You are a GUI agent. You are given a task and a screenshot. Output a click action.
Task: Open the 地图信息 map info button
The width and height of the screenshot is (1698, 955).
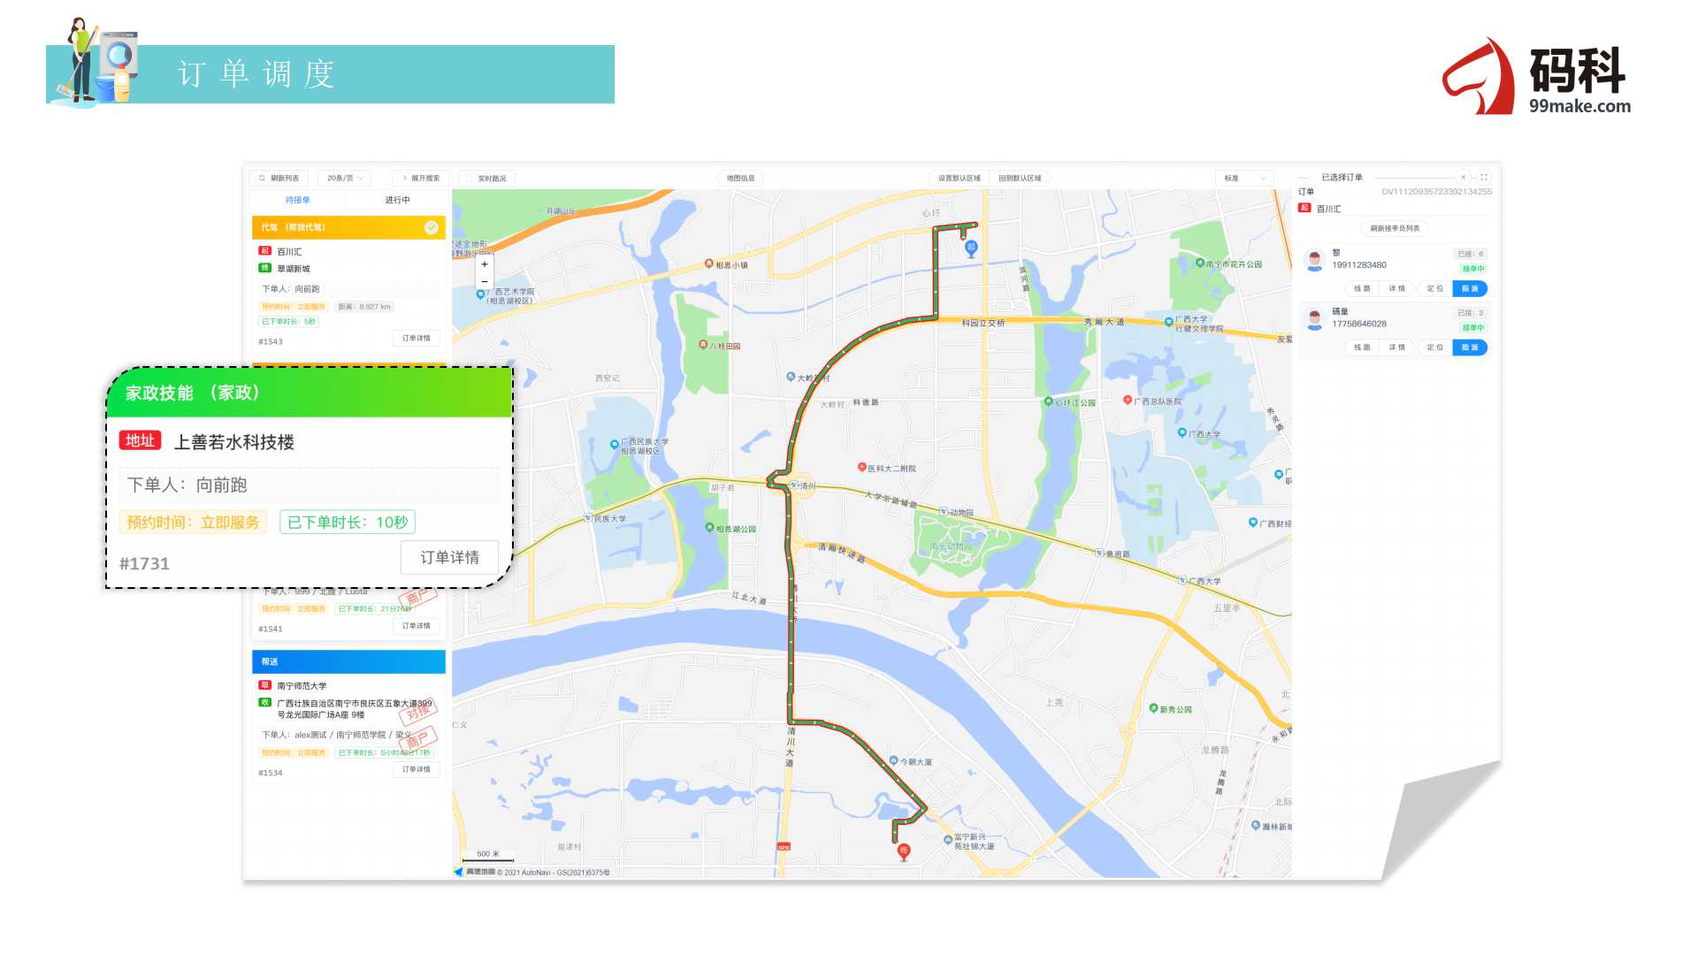coord(740,178)
